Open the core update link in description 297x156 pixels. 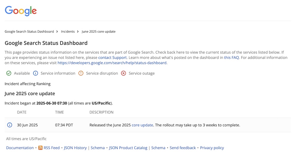click(142, 125)
